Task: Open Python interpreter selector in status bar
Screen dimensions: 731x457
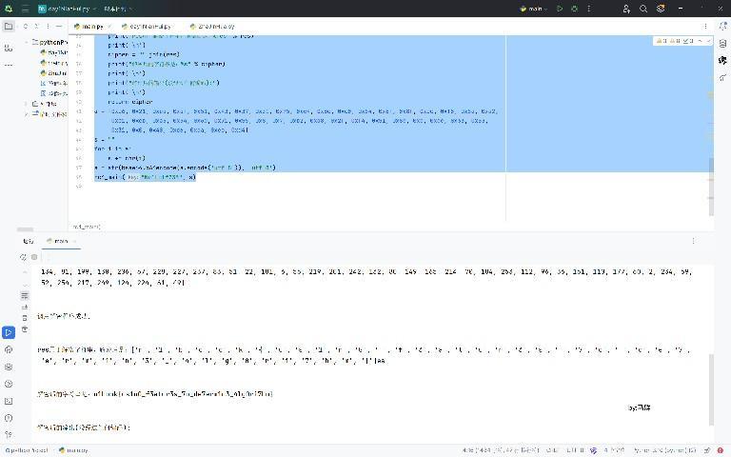Action: 664,450
